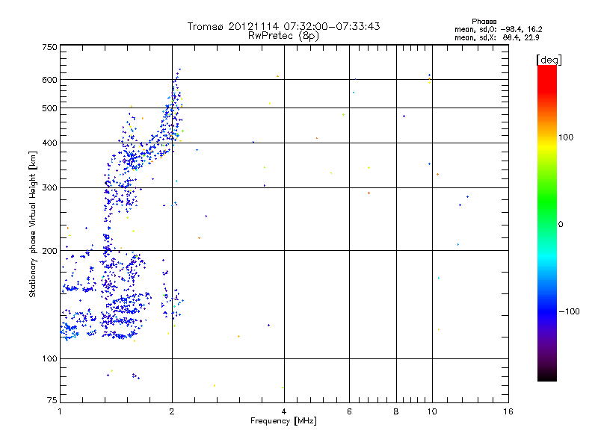Click the y-axis label 'Stationary phase Virtual Height [km]'
The image size is (598, 448).
(32, 225)
